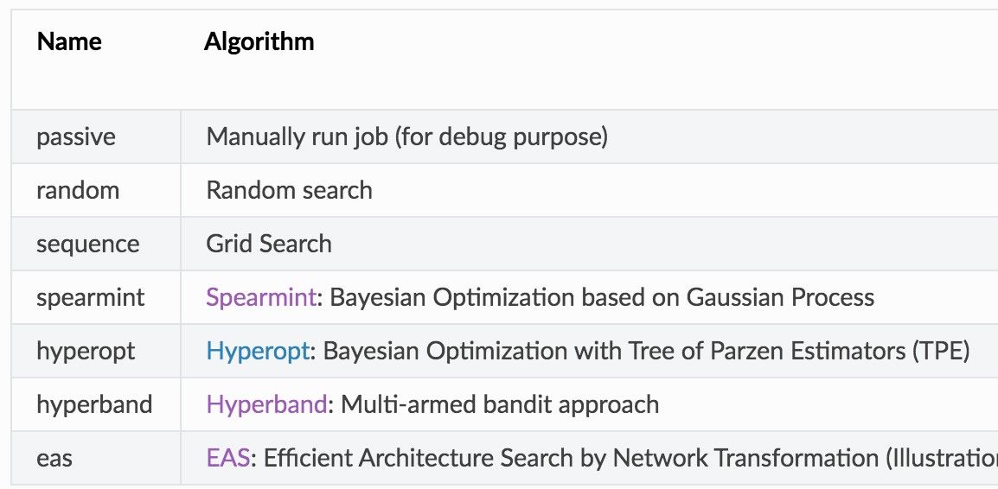This screenshot has height=489, width=998.
Task: Click the Name column header
Action: pos(68,41)
